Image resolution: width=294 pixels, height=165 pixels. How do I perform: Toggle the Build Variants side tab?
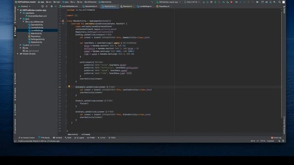click(15, 94)
